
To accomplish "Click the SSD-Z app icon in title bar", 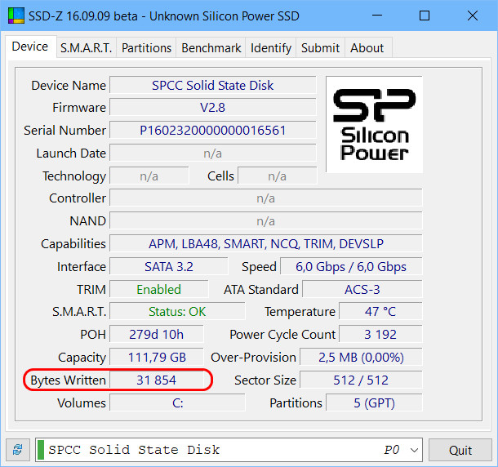I will [x=16, y=16].
